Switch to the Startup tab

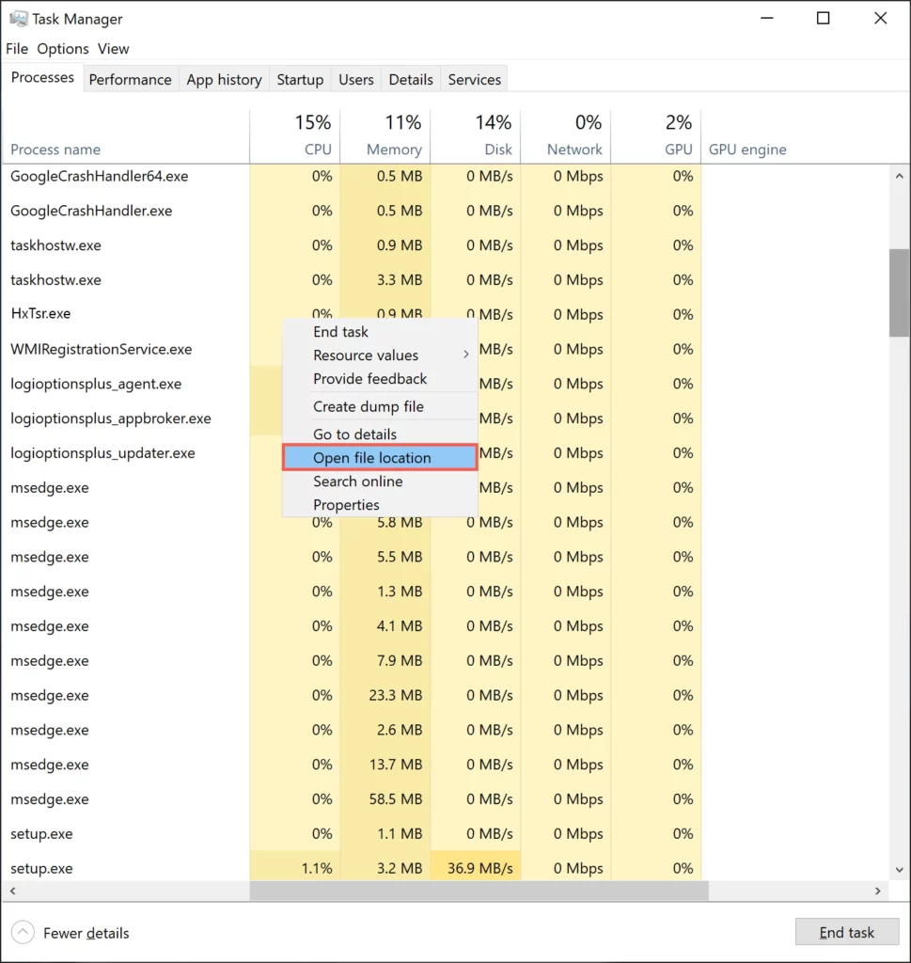[299, 79]
